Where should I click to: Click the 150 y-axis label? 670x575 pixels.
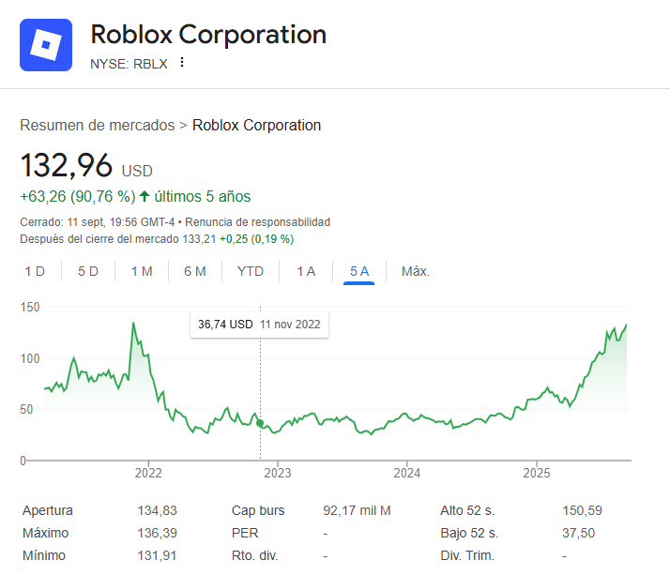[30, 307]
